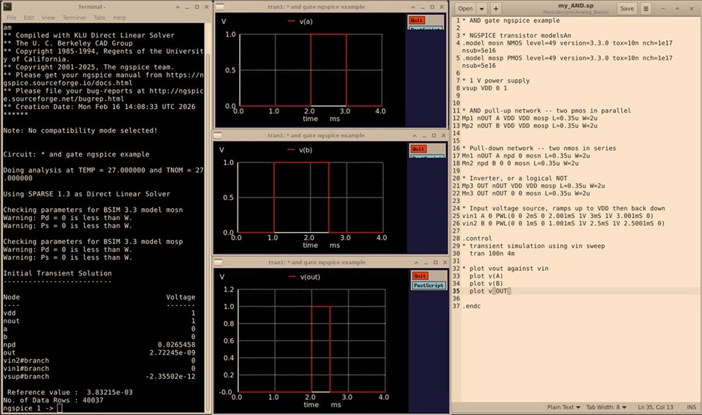The image size is (702, 415).
Task: Click Quit on the v(b) plot
Action: tap(418, 149)
